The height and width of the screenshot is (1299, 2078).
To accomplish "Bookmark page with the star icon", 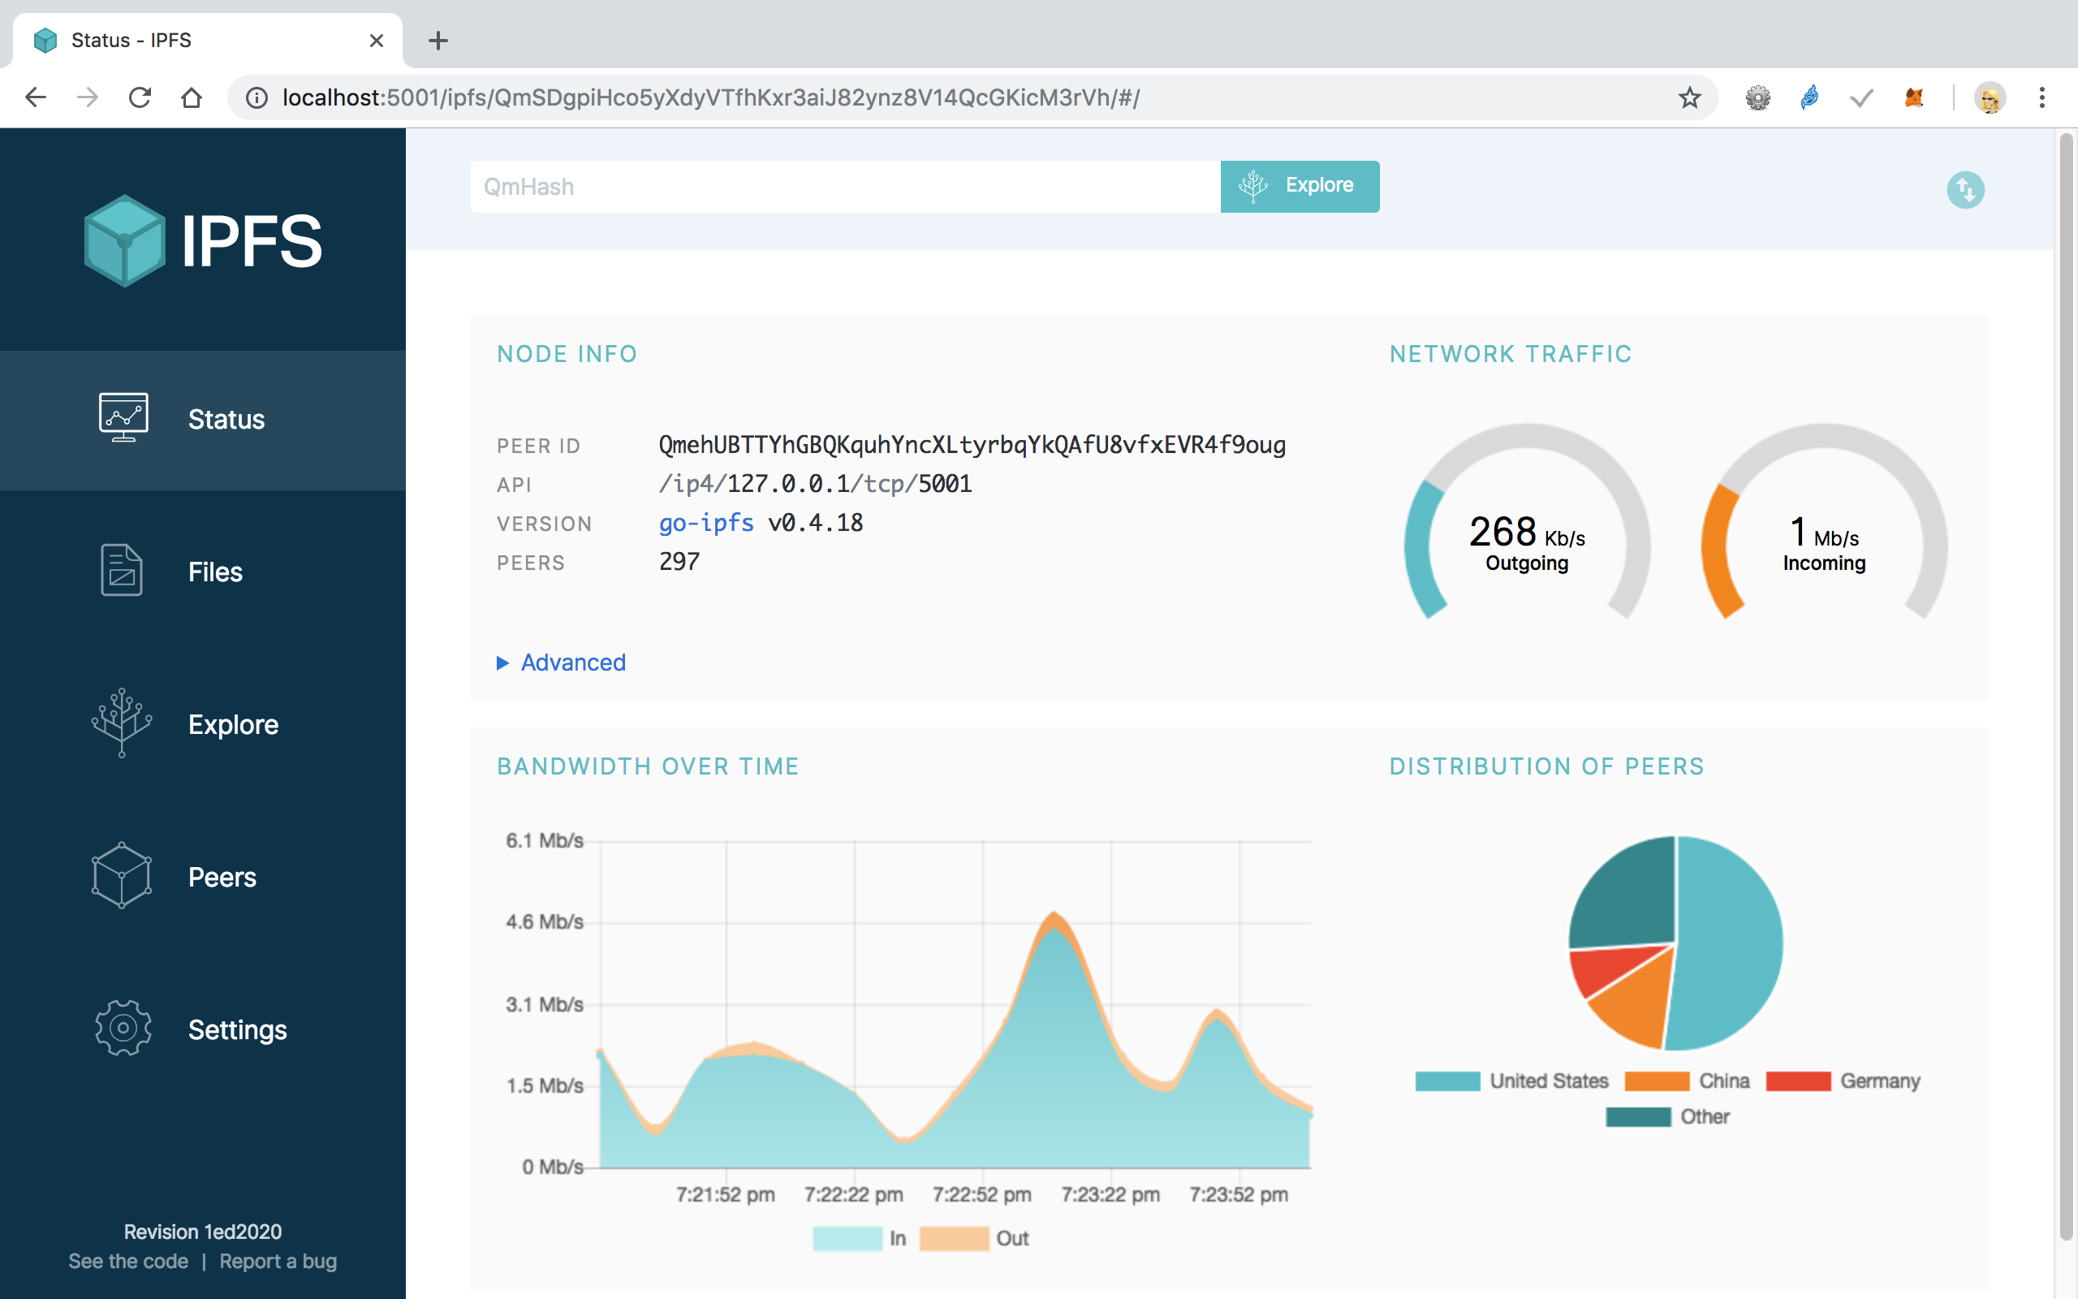I will [1689, 98].
